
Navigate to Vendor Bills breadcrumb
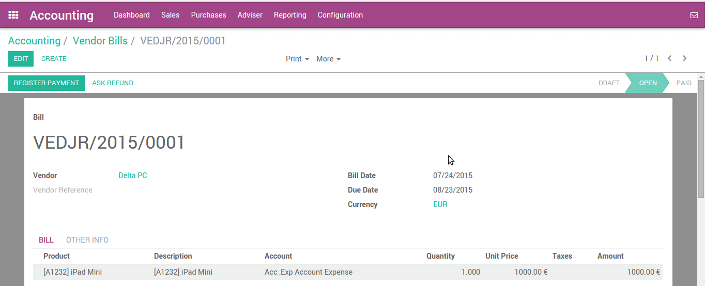pyautogui.click(x=100, y=41)
